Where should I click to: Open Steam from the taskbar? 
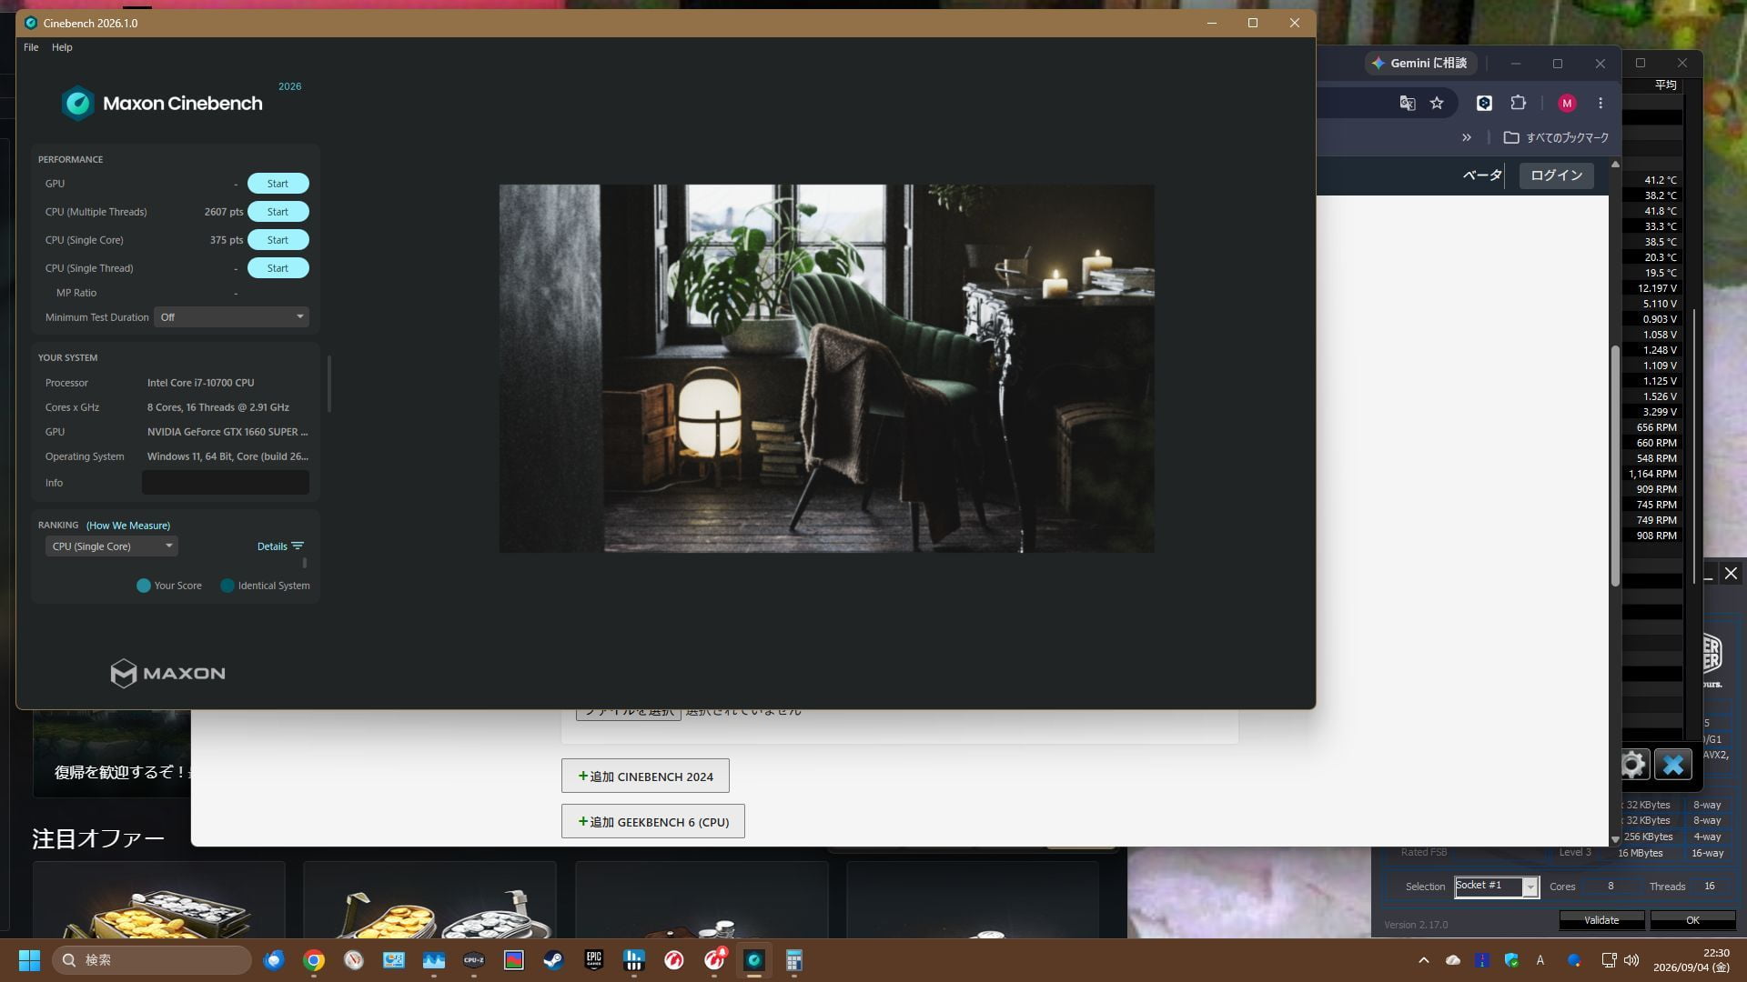(x=553, y=960)
